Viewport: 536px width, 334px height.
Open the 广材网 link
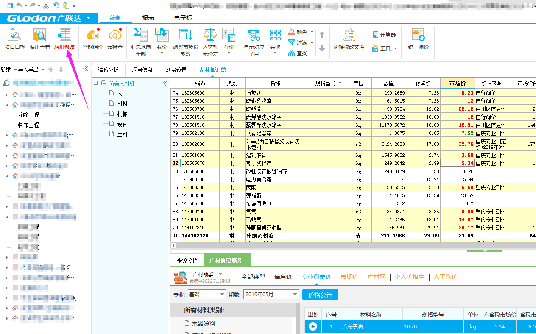click(376, 277)
